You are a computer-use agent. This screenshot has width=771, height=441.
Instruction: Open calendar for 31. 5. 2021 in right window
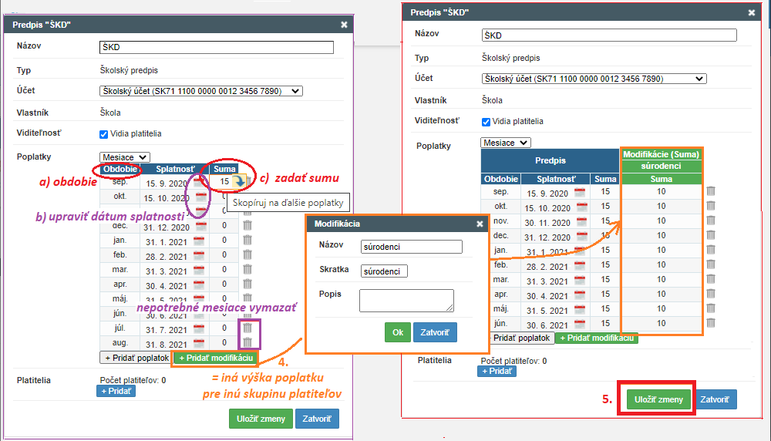coord(580,310)
